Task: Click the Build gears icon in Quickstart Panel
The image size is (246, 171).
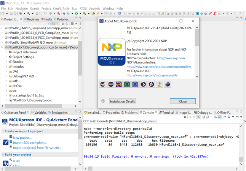Action: 6,163
